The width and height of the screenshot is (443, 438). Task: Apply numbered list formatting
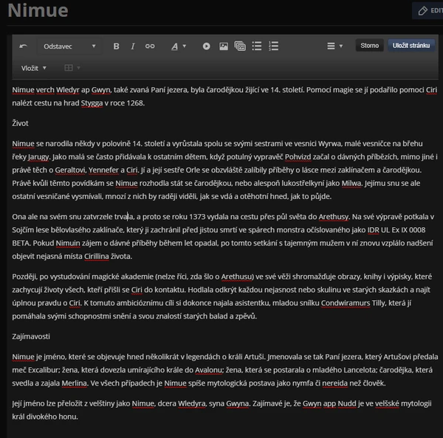(x=273, y=46)
